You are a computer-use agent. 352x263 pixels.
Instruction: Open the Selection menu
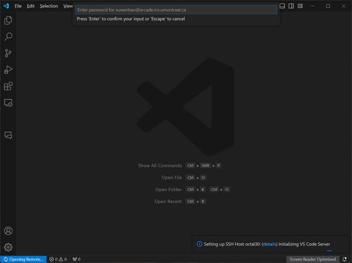coord(49,6)
